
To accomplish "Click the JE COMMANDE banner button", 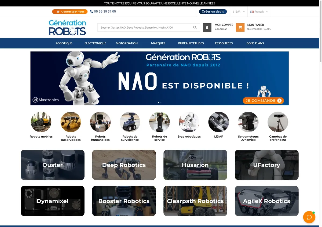I will 263,101.
